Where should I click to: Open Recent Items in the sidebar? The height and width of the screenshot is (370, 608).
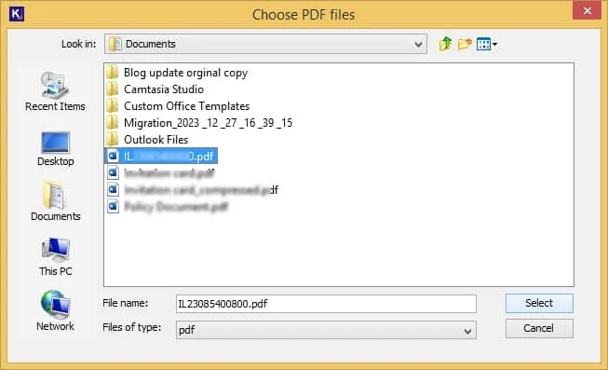(x=55, y=92)
